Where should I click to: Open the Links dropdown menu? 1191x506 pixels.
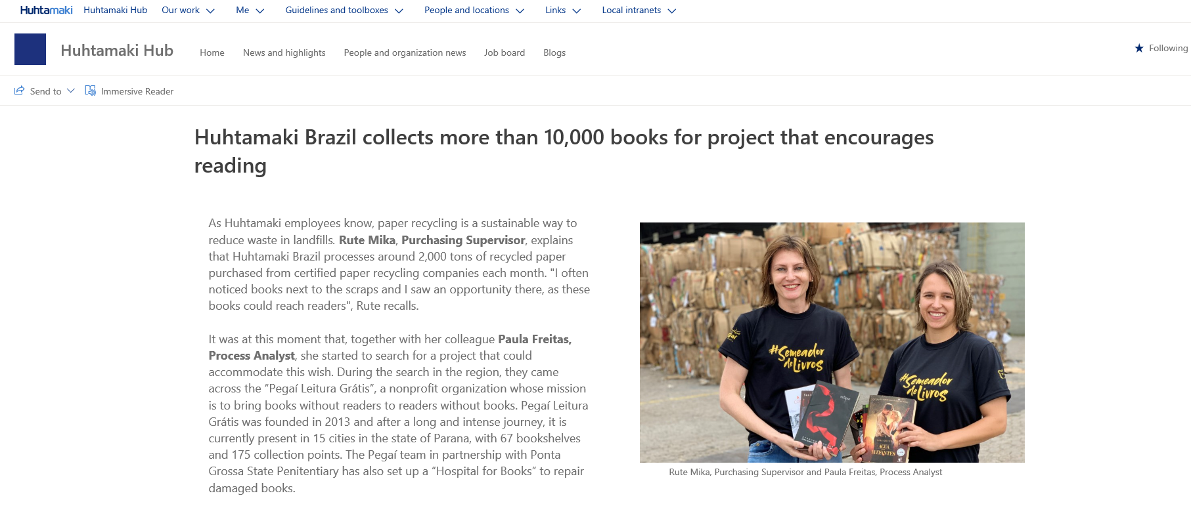pyautogui.click(x=563, y=11)
